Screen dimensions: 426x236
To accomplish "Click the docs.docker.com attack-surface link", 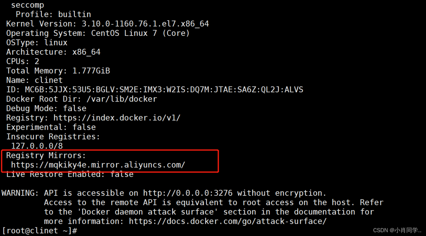I will tap(228, 221).
